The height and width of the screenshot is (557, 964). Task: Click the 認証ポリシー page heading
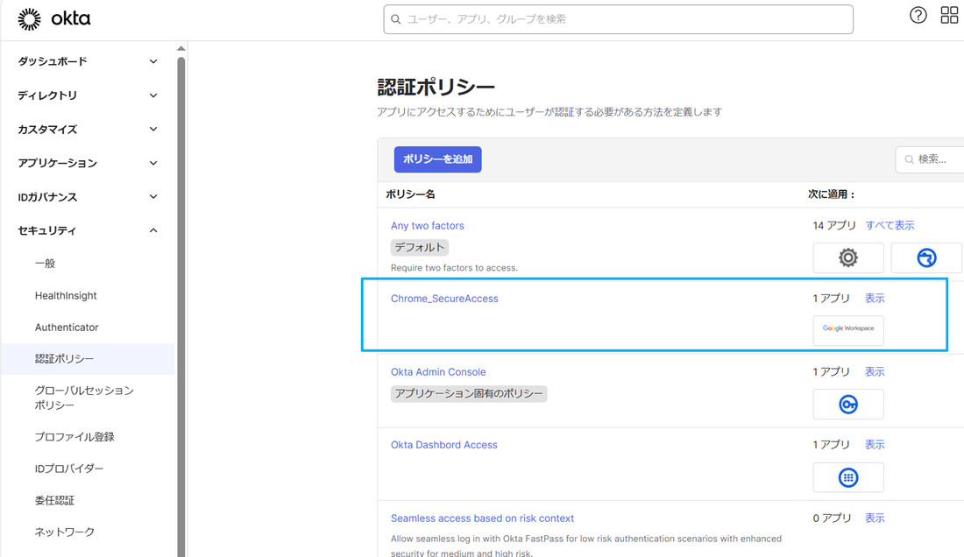pos(436,88)
